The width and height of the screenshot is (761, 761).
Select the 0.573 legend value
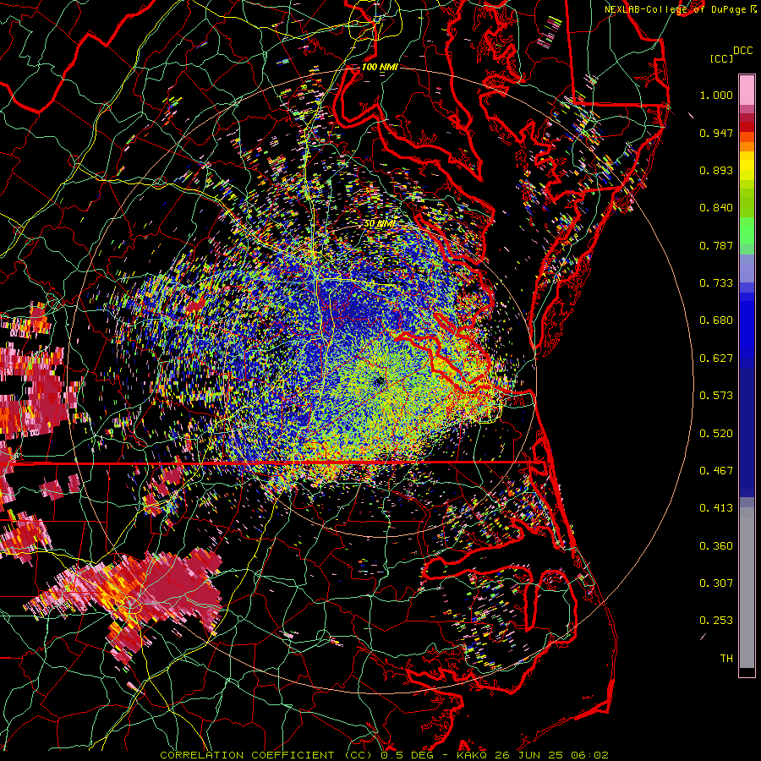pyautogui.click(x=716, y=396)
